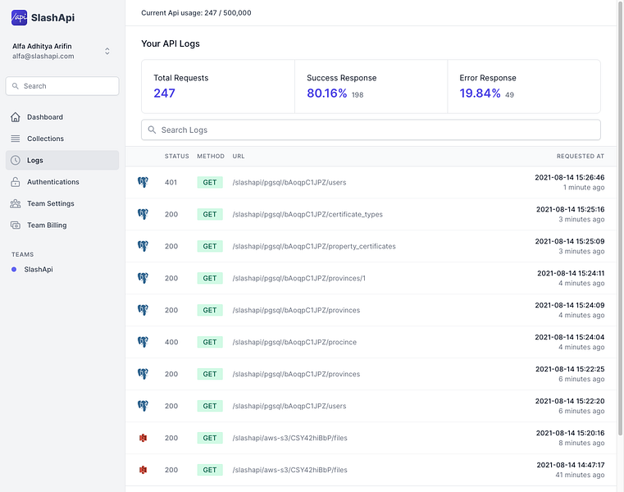The width and height of the screenshot is (624, 492).
Task: Select SlashApi team under Teams
Action: [x=38, y=269]
